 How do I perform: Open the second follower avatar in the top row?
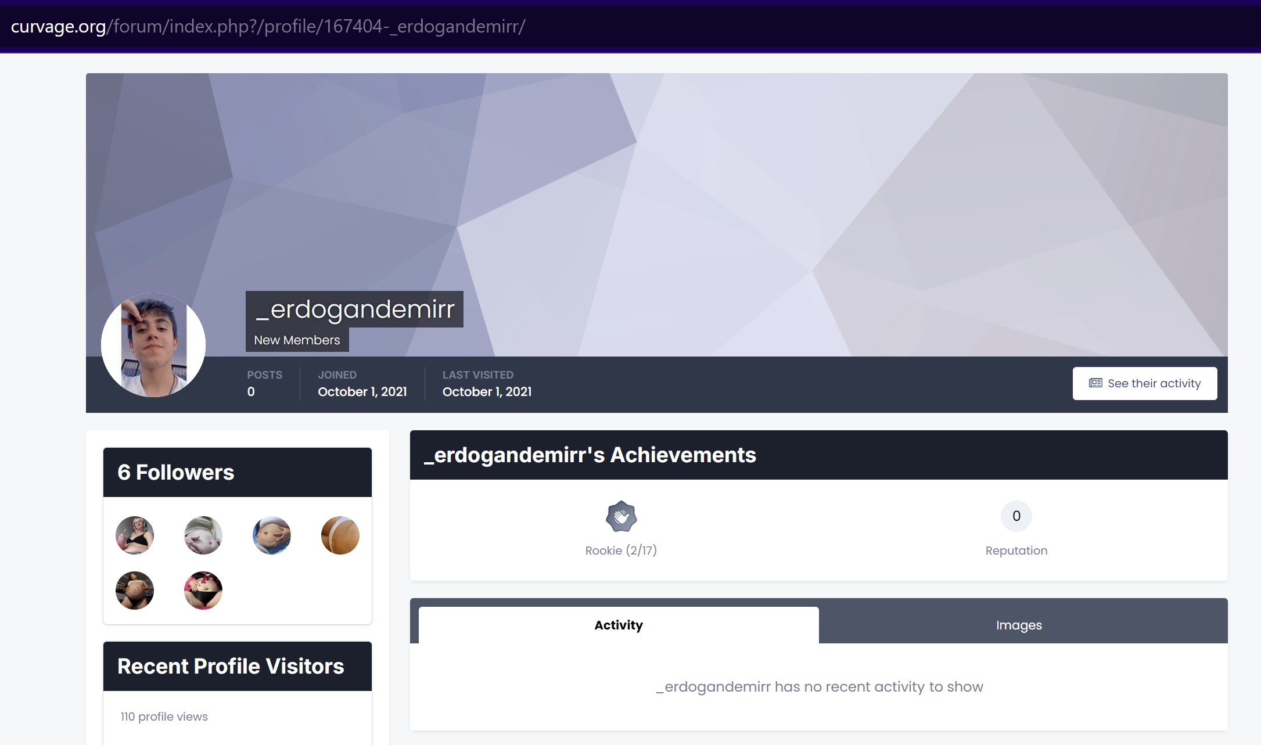pyautogui.click(x=203, y=535)
